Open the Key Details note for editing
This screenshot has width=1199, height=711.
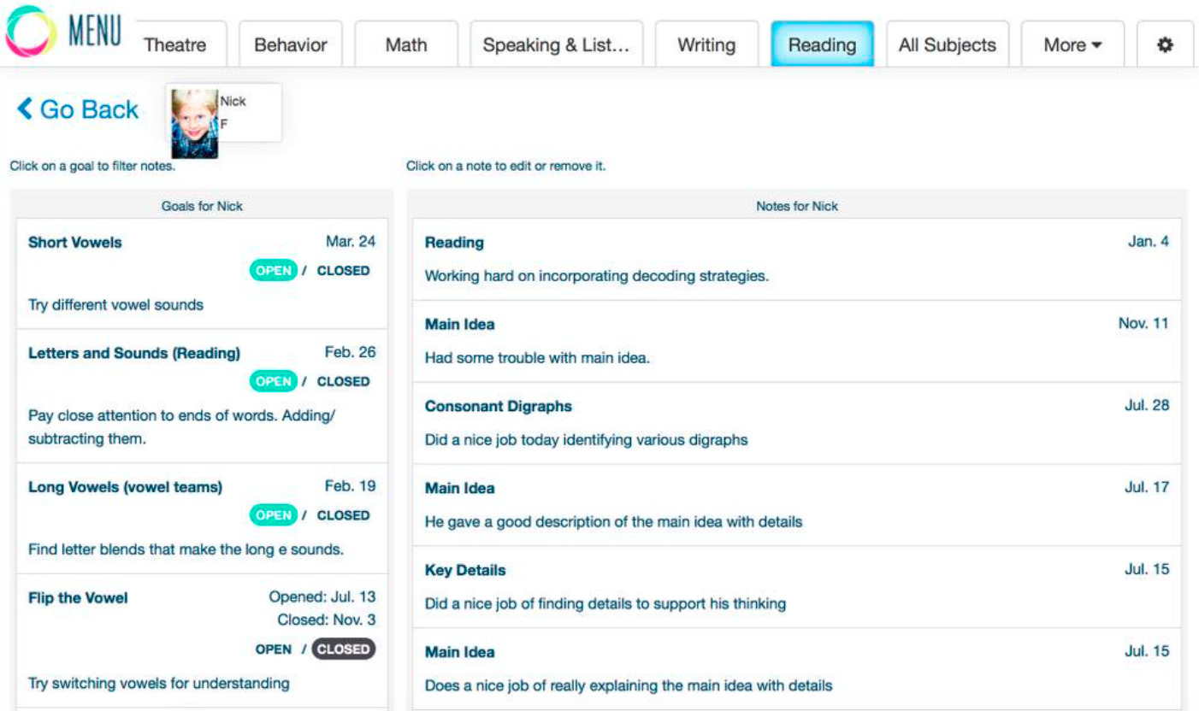point(796,587)
